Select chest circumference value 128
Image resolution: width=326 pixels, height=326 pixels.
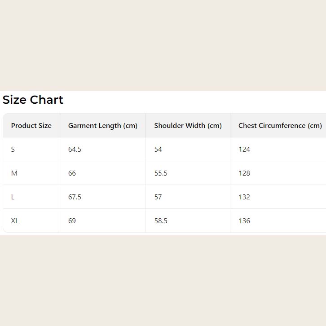click(244, 173)
